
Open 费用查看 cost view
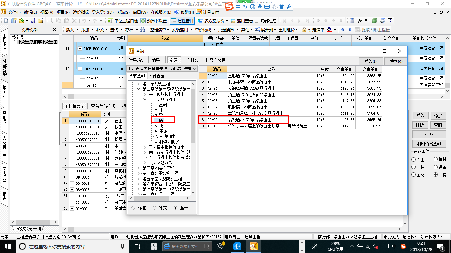[x=242, y=21]
